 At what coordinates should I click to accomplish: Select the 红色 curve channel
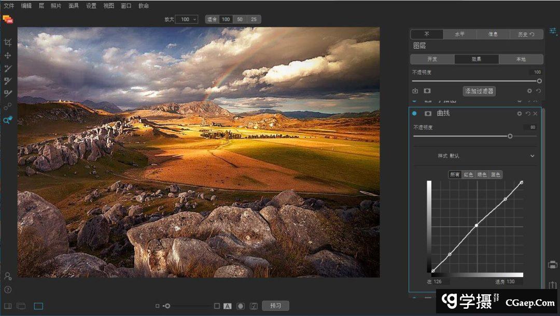tap(469, 175)
